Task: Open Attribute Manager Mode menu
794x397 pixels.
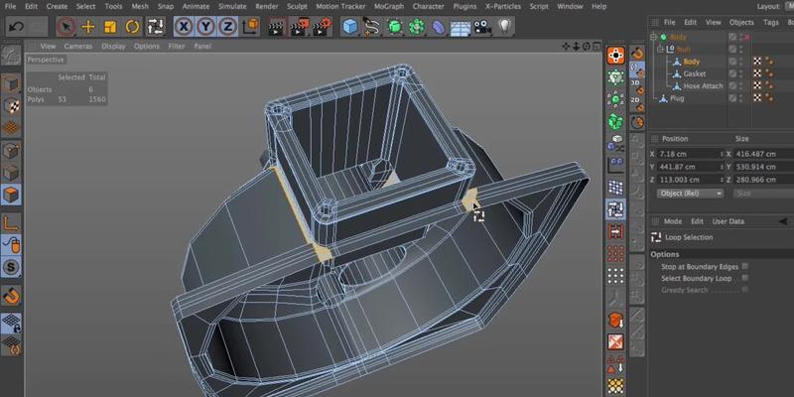Action: tap(673, 221)
